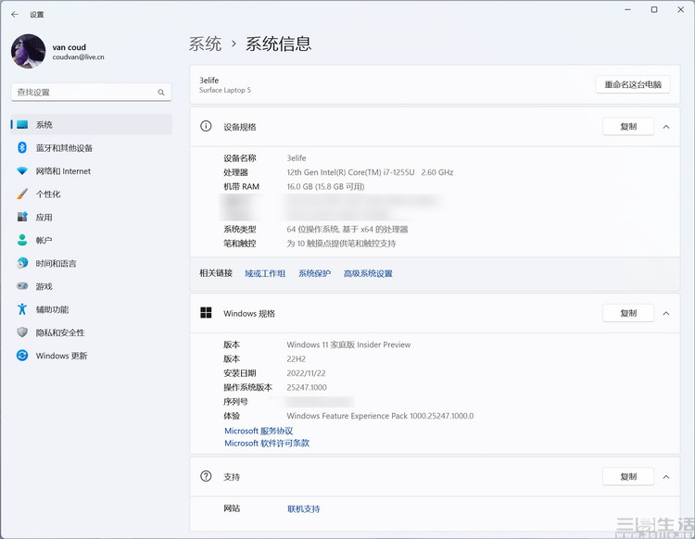Click version value 22H2
This screenshot has height=539, width=695.
click(296, 358)
